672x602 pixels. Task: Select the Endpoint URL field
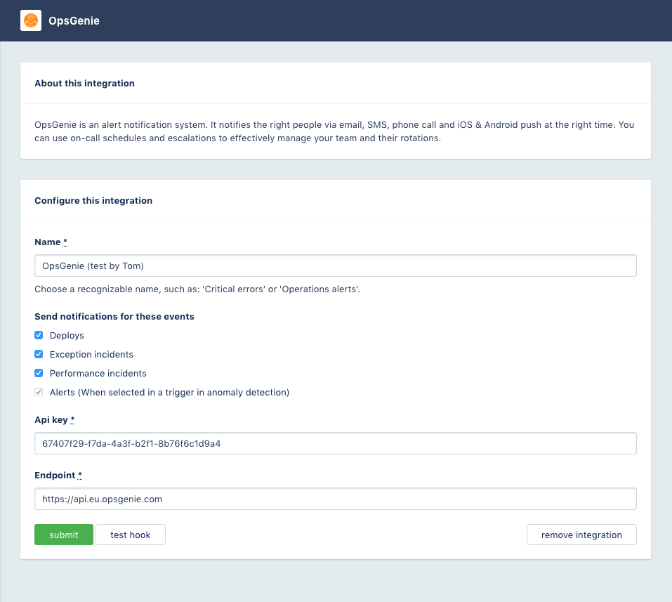click(336, 499)
